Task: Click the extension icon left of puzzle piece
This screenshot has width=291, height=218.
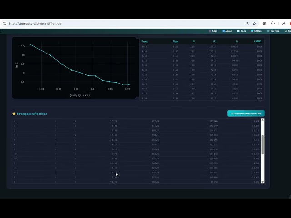Action: (x=265, y=23)
